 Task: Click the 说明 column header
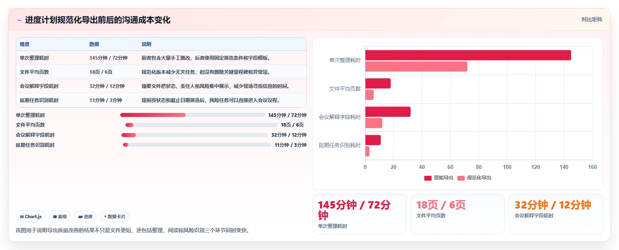(x=146, y=44)
